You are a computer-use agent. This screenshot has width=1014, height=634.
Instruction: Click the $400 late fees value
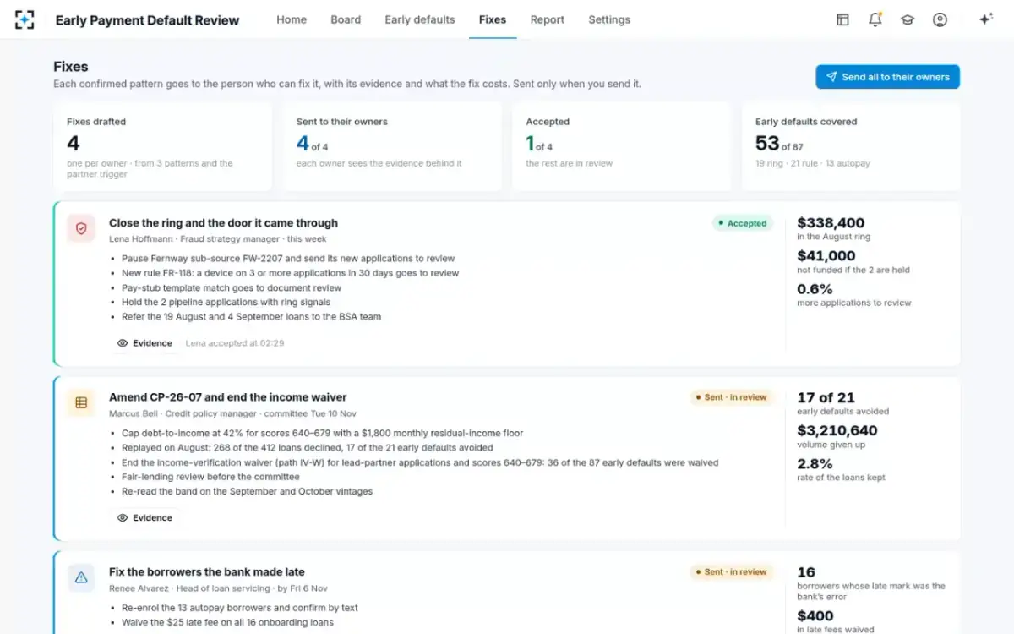(x=815, y=615)
